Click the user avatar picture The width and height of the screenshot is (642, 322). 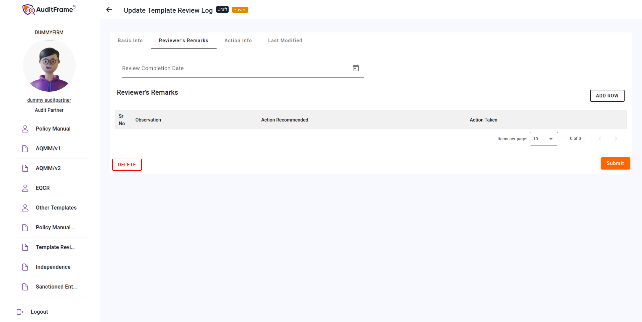49,66
